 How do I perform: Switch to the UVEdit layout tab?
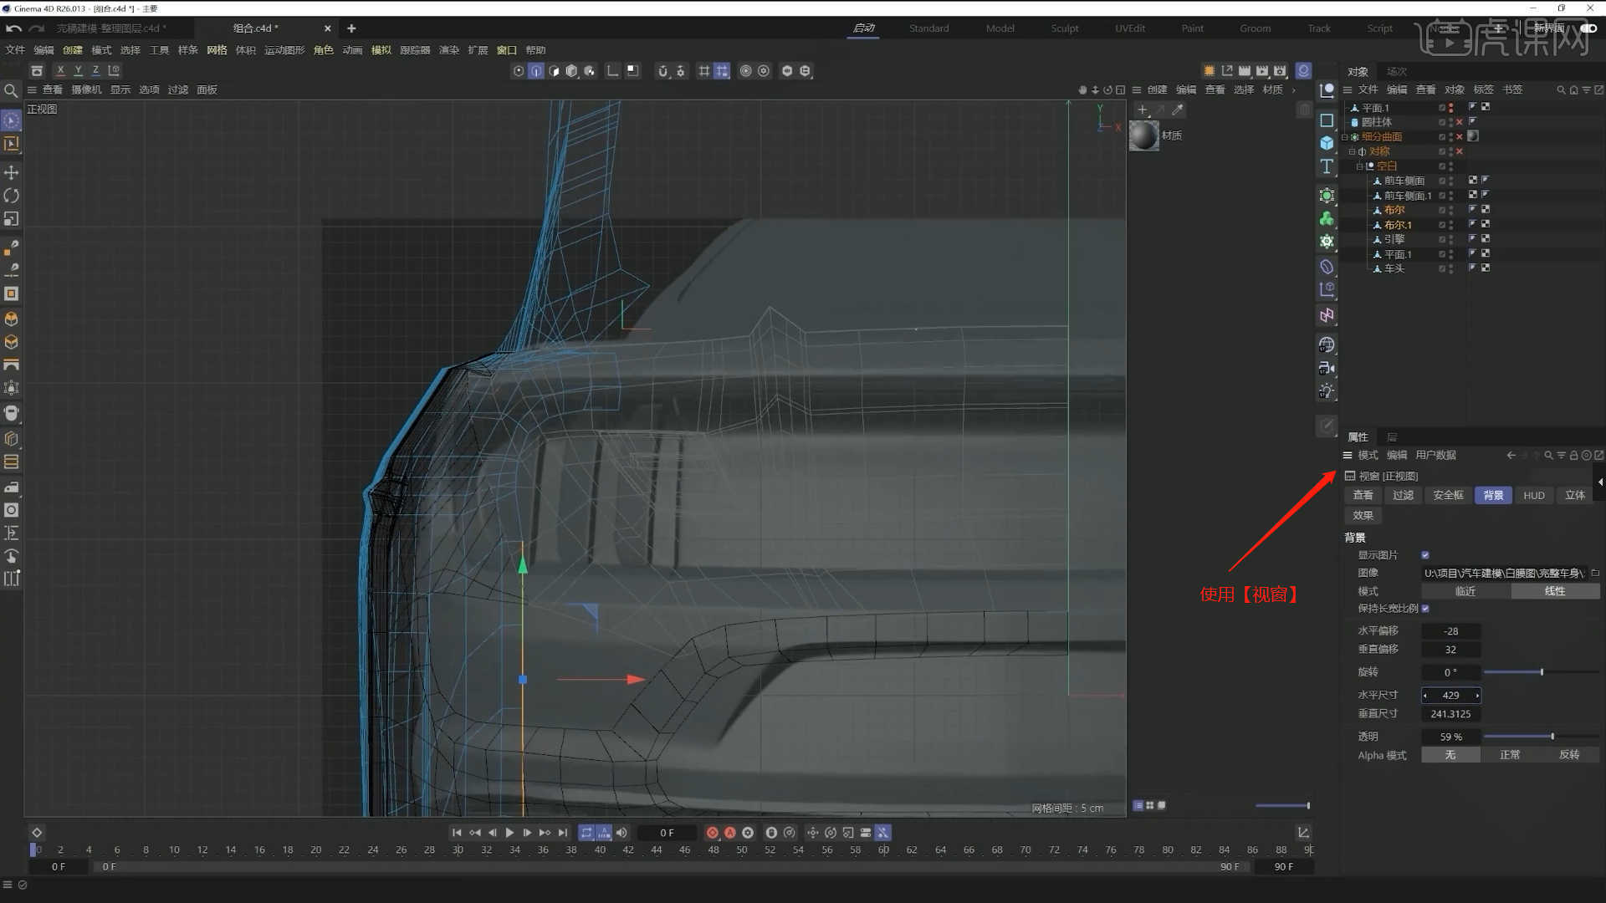[x=1130, y=28]
